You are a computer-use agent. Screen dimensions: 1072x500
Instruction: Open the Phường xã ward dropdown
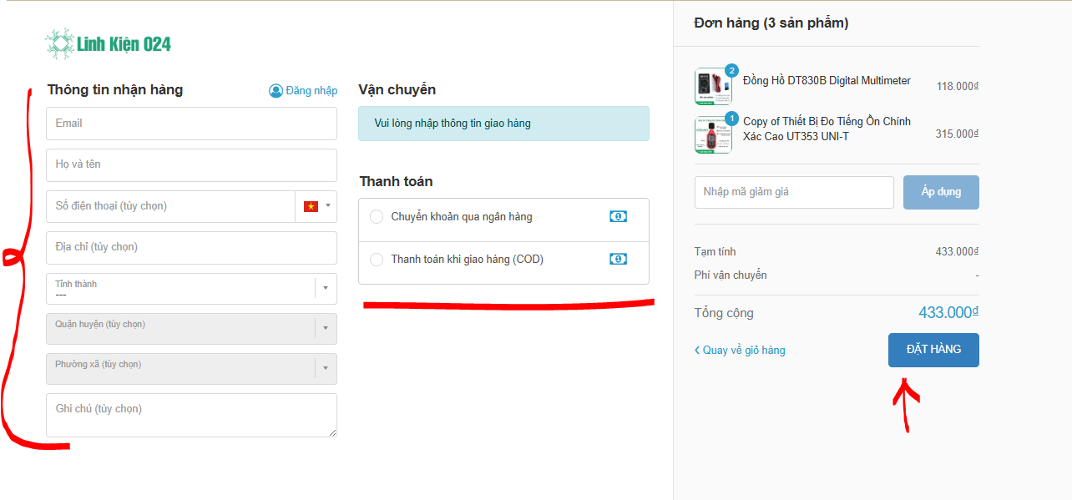tap(326, 369)
